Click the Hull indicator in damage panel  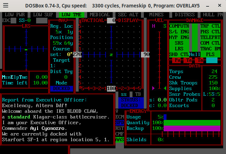click(x=194, y=54)
